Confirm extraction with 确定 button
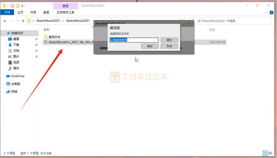 (150, 46)
